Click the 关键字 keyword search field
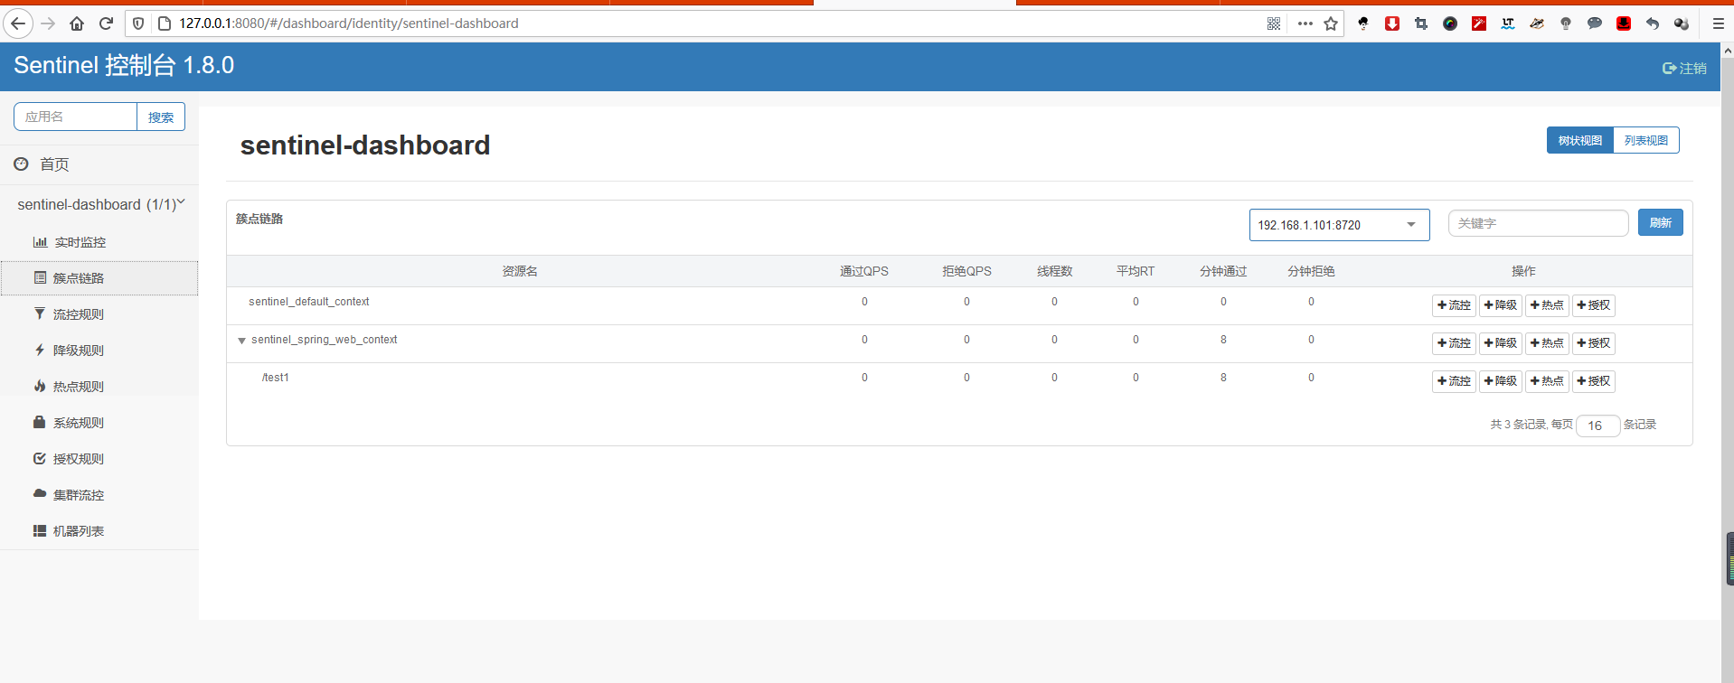 tap(1537, 223)
